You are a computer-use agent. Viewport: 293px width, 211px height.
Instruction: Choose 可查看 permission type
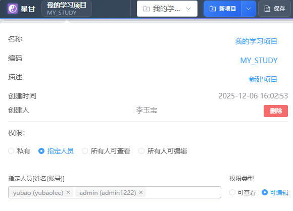[232, 192]
